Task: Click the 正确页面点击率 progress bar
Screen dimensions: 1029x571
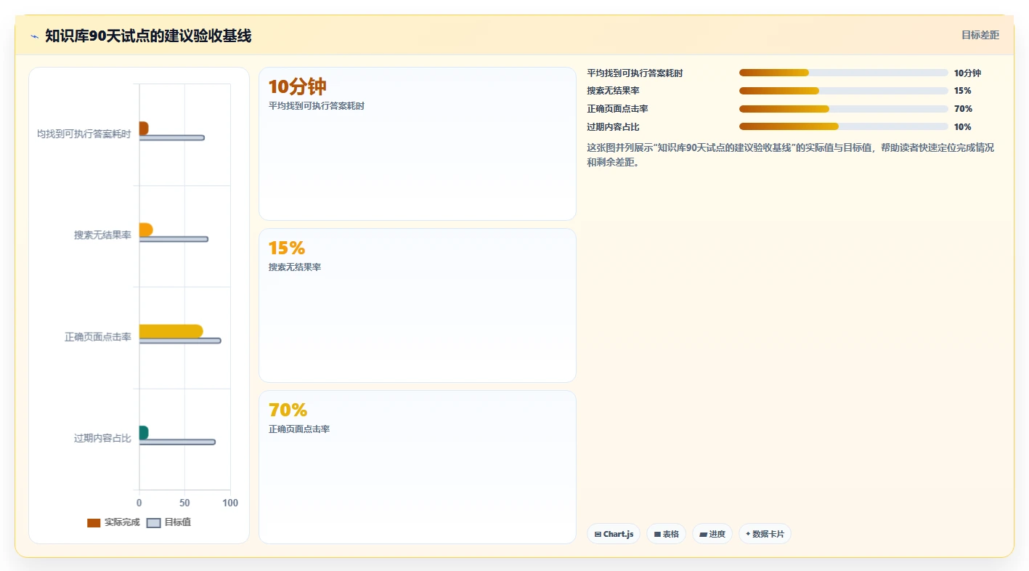Action: pos(843,109)
